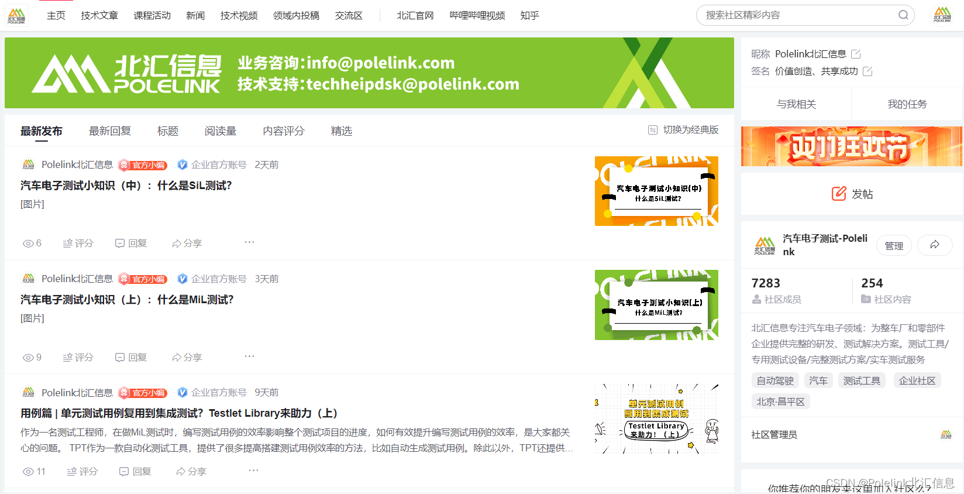This screenshot has width=964, height=494.
Task: Share the MiL post
Action: (x=187, y=358)
